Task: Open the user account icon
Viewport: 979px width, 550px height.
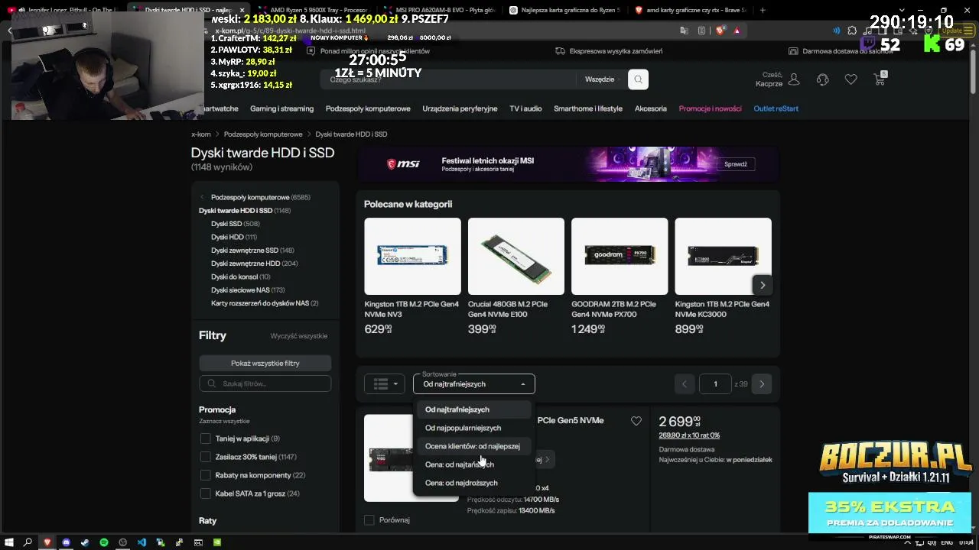Action: [x=794, y=79]
